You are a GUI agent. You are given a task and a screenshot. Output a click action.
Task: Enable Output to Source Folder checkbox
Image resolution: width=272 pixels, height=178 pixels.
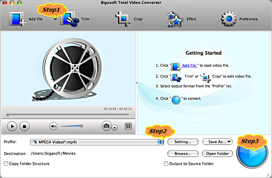(x=166, y=164)
